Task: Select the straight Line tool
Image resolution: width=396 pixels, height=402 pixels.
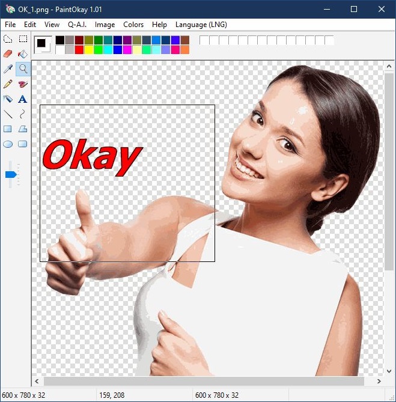Action: click(x=8, y=114)
